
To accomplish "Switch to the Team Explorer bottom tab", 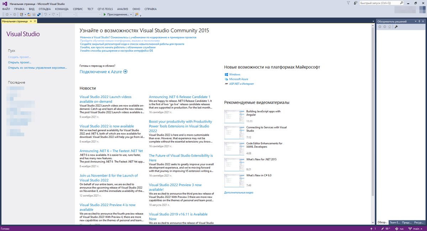I will tap(395, 222).
